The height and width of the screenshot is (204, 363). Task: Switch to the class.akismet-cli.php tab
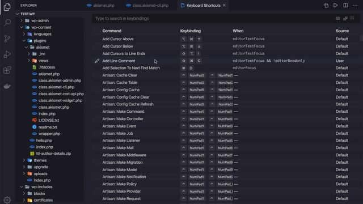click(148, 5)
